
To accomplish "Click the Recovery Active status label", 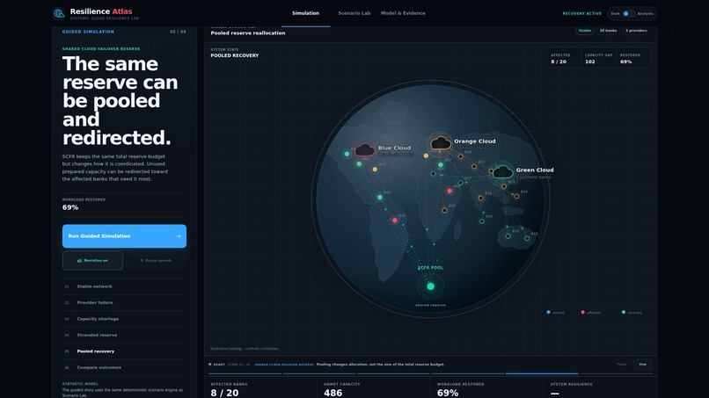I will [x=582, y=13].
